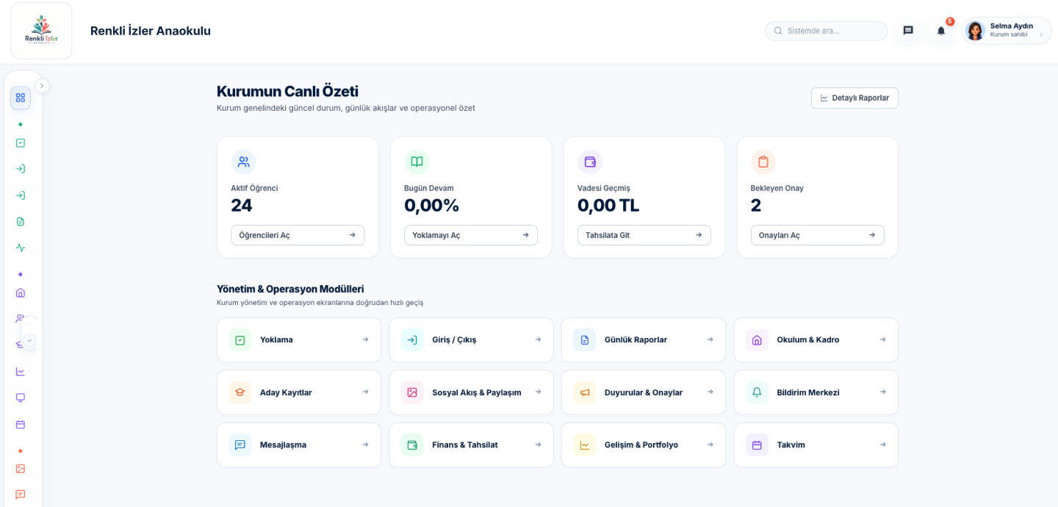The height and width of the screenshot is (507, 1058).
Task: Click the activity pulse icon in sidebar
Action: click(x=21, y=248)
